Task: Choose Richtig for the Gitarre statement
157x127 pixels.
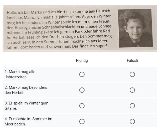Action: 82,106
